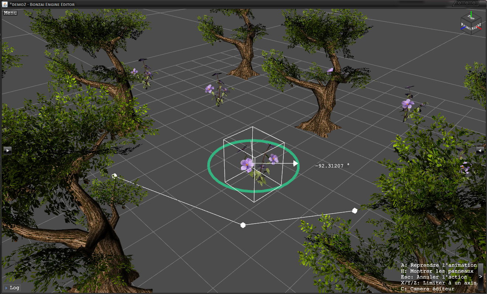Open the Menu button
Image resolution: width=487 pixels, height=294 pixels.
[x=10, y=13]
